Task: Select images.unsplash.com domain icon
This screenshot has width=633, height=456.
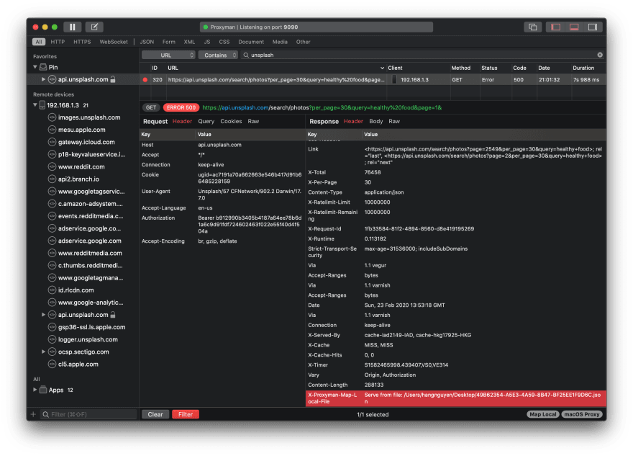Action: 52,117
